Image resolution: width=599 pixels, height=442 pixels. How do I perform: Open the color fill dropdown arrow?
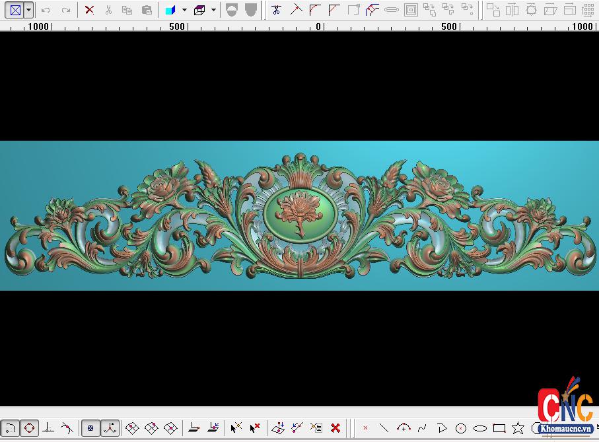[x=184, y=10]
